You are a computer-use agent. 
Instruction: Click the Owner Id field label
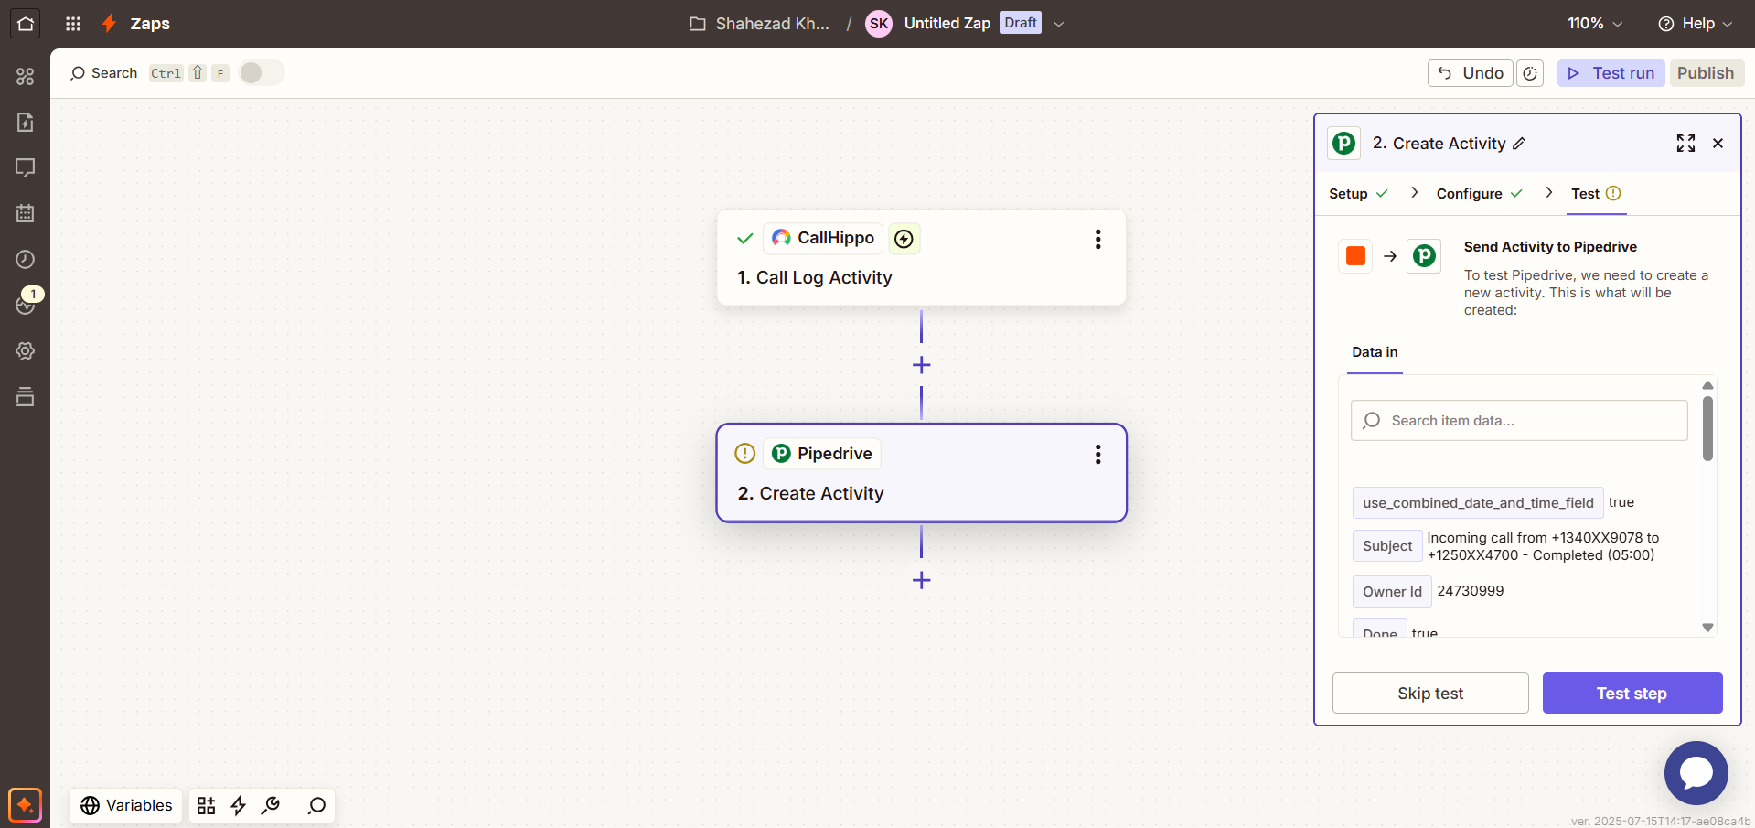(1392, 592)
